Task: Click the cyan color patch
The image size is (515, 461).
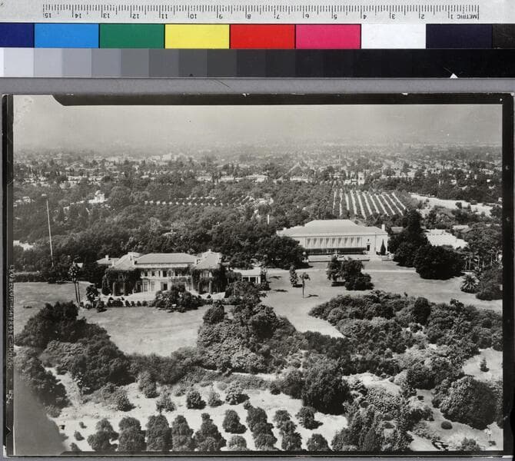Action: (x=66, y=36)
